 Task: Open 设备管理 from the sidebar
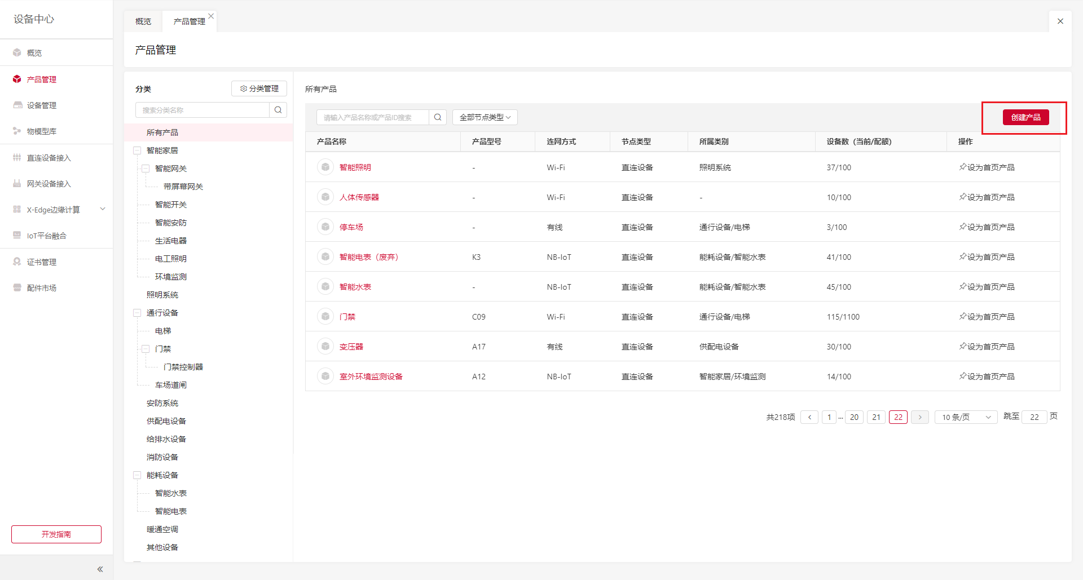tap(42, 105)
